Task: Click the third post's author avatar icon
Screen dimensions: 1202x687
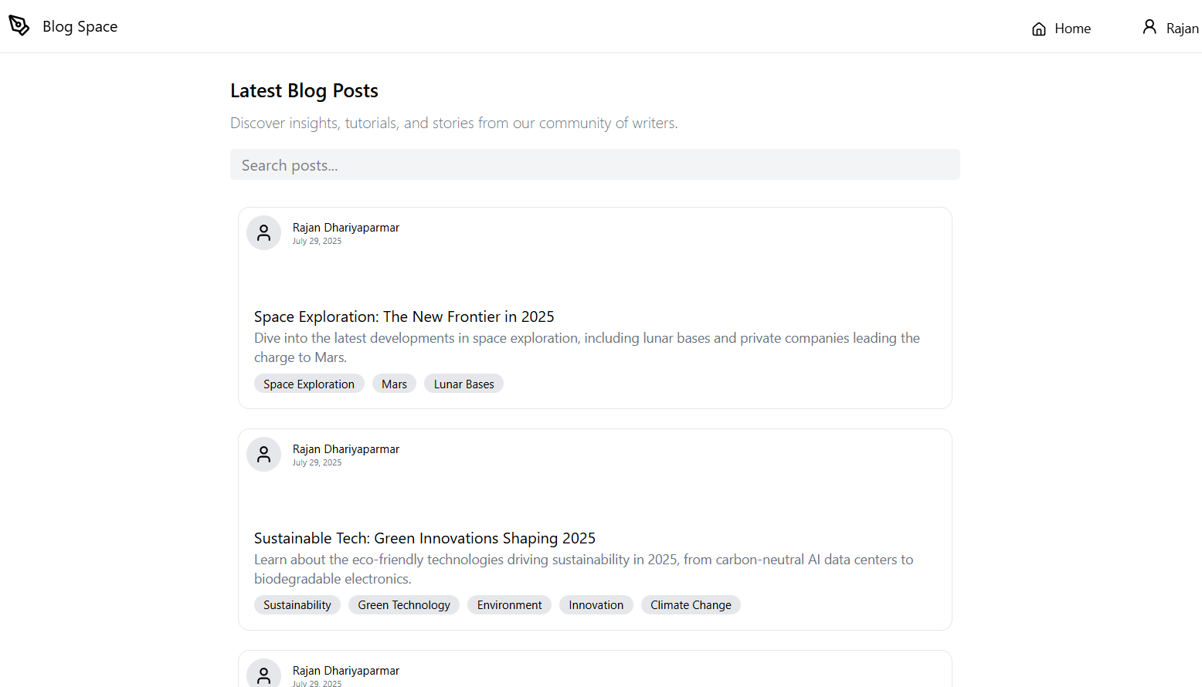Action: click(263, 674)
